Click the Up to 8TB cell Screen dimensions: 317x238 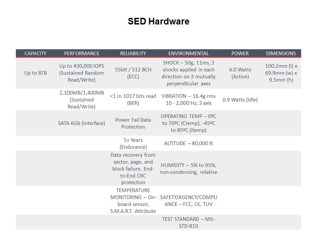coord(35,73)
